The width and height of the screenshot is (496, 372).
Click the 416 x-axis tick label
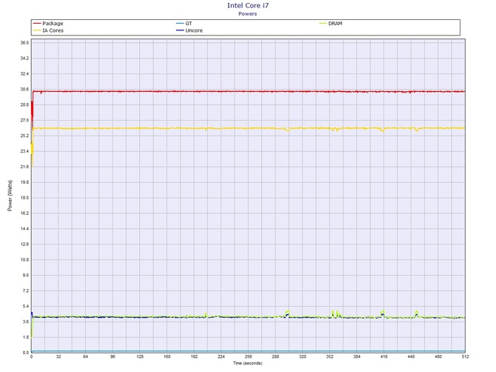pyautogui.click(x=383, y=356)
